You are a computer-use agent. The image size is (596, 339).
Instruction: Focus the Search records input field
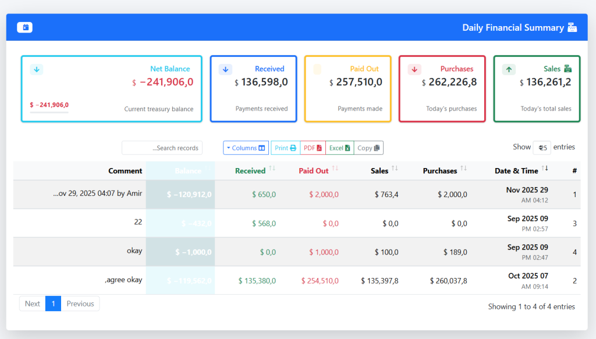162,148
